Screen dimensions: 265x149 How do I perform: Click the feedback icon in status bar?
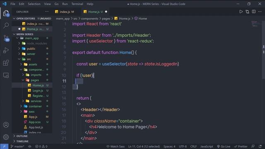click(x=253, y=147)
